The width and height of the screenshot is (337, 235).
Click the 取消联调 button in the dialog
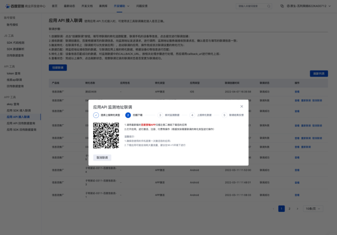coord(102,158)
